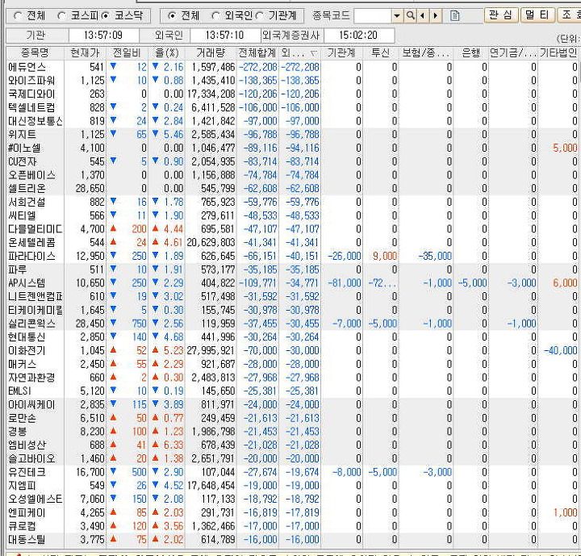Select the 코스닥 radio button
581x556 pixels.
click(106, 16)
